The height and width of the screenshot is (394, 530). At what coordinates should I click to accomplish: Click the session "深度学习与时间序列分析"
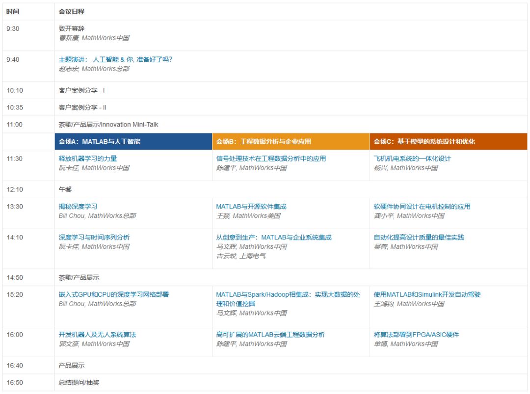coord(94,237)
